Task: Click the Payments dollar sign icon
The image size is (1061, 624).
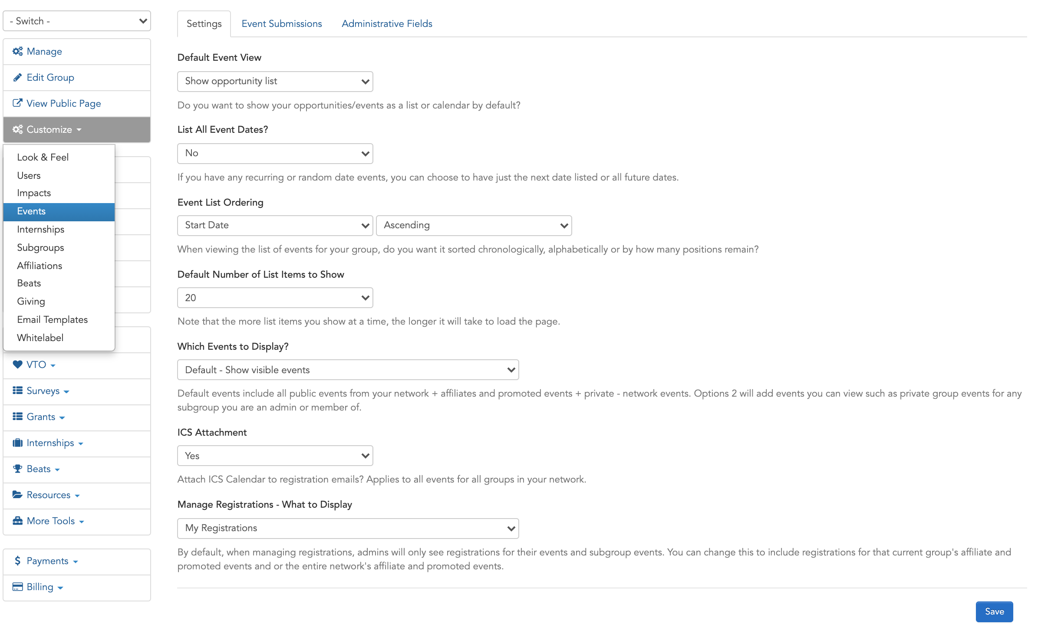Action: tap(17, 561)
